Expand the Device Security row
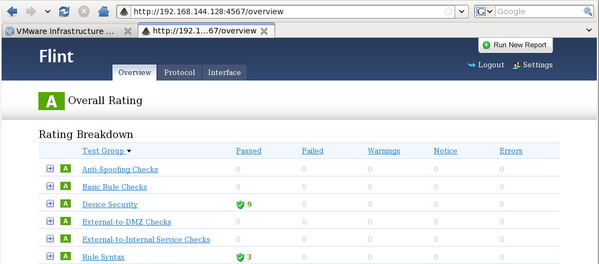 click(x=50, y=204)
